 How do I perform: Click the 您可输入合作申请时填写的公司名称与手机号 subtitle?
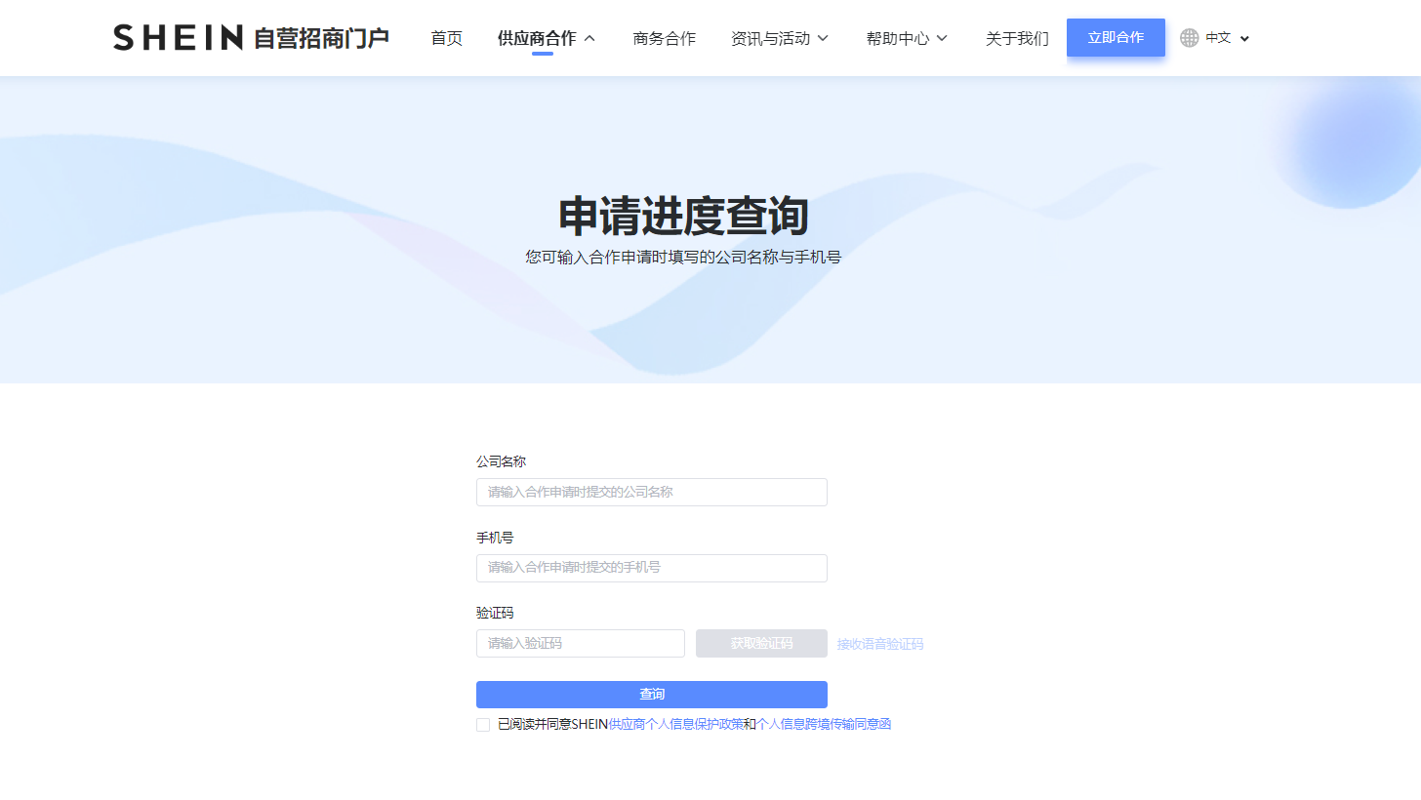[683, 258]
